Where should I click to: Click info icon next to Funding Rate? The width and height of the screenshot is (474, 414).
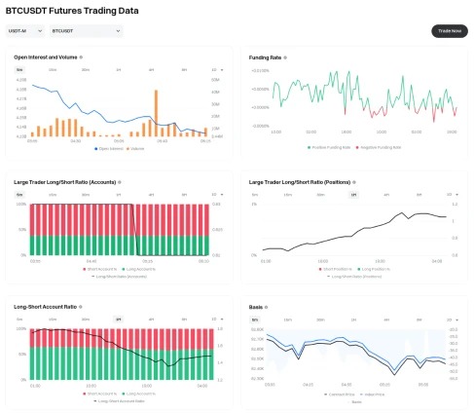(x=285, y=57)
